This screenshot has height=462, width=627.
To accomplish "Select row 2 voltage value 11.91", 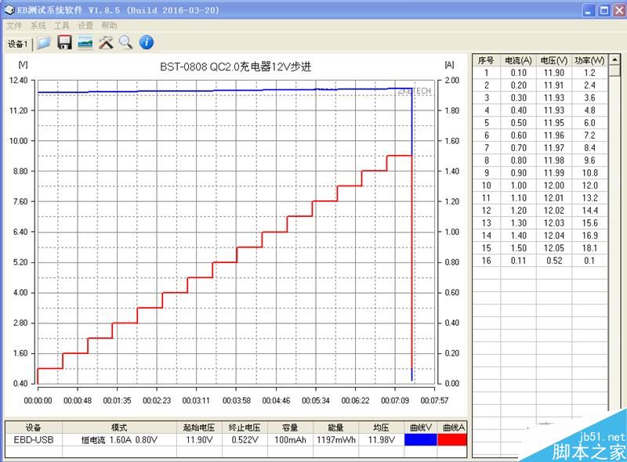I will 554,85.
